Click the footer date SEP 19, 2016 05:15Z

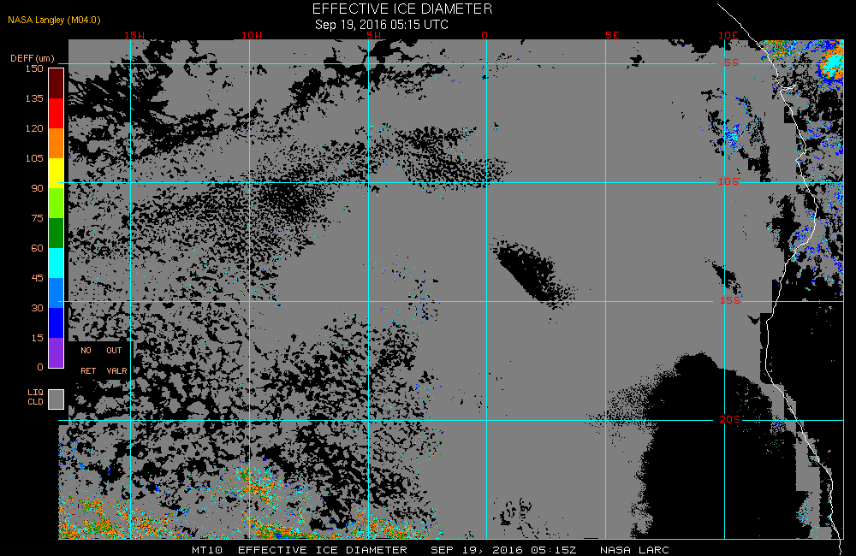[x=503, y=550]
